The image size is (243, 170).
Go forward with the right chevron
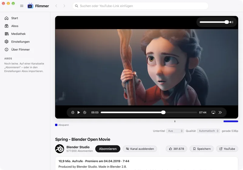tap(64, 6)
